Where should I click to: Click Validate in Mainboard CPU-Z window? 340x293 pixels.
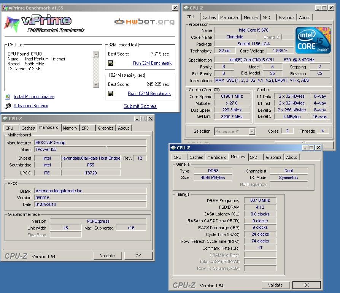coord(107,256)
